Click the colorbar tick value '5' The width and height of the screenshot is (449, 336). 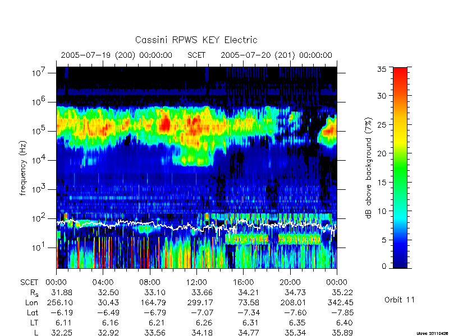[x=384, y=240]
